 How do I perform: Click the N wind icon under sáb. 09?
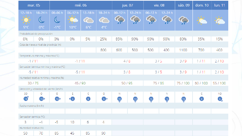point(183,99)
